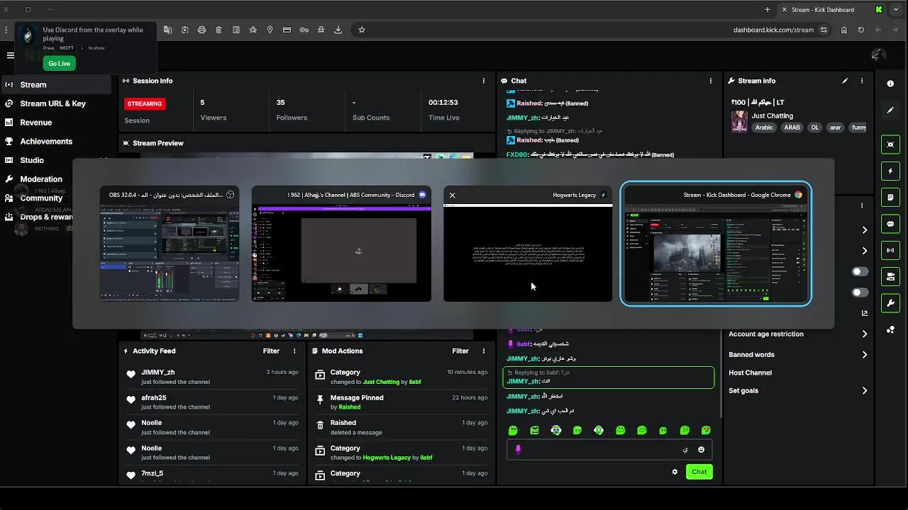Image resolution: width=908 pixels, height=510 pixels.
Task: Click JIMMY_zh in the Activity Feed
Action: pyautogui.click(x=157, y=372)
